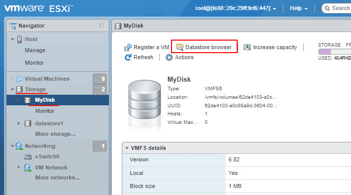Minimize the Navigator panel with corner icon
Screen dimensions: 351x195
pos(101,26)
